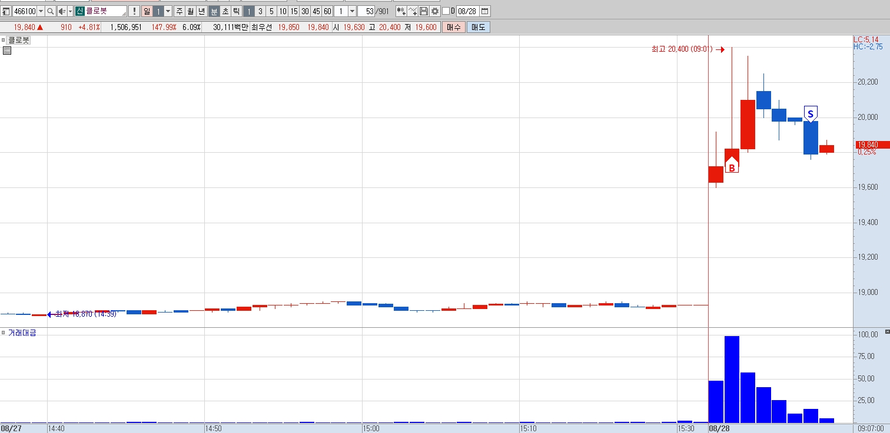Open the minute interval value dropdown

tap(352, 11)
